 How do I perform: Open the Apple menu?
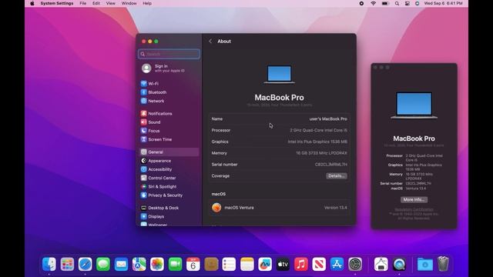coord(32,3)
